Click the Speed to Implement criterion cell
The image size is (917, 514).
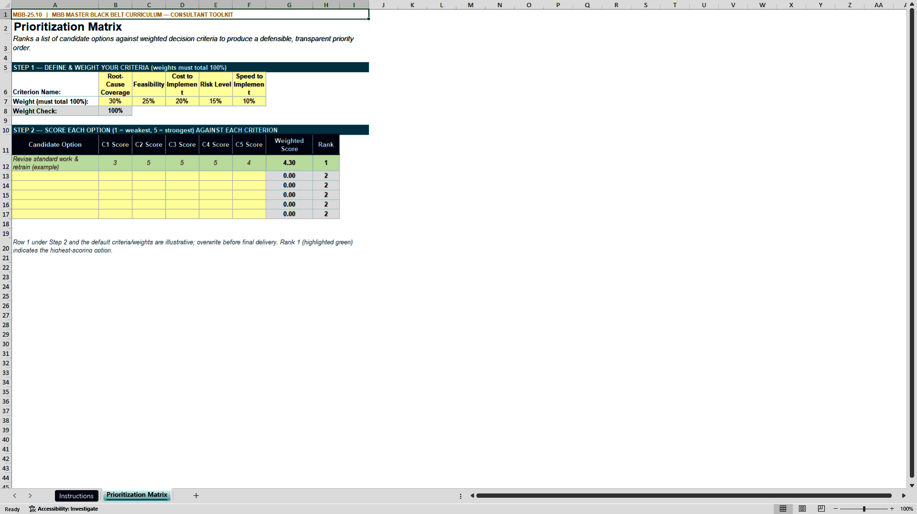coord(249,84)
